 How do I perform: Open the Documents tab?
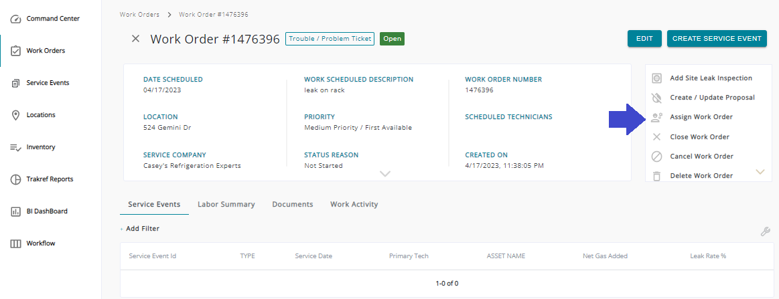click(x=293, y=204)
